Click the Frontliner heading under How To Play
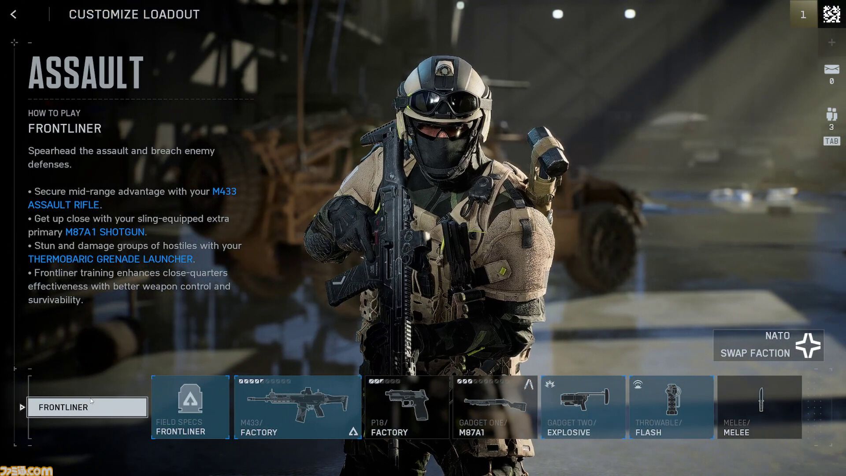Viewport: 846px width, 476px height. pos(65,129)
